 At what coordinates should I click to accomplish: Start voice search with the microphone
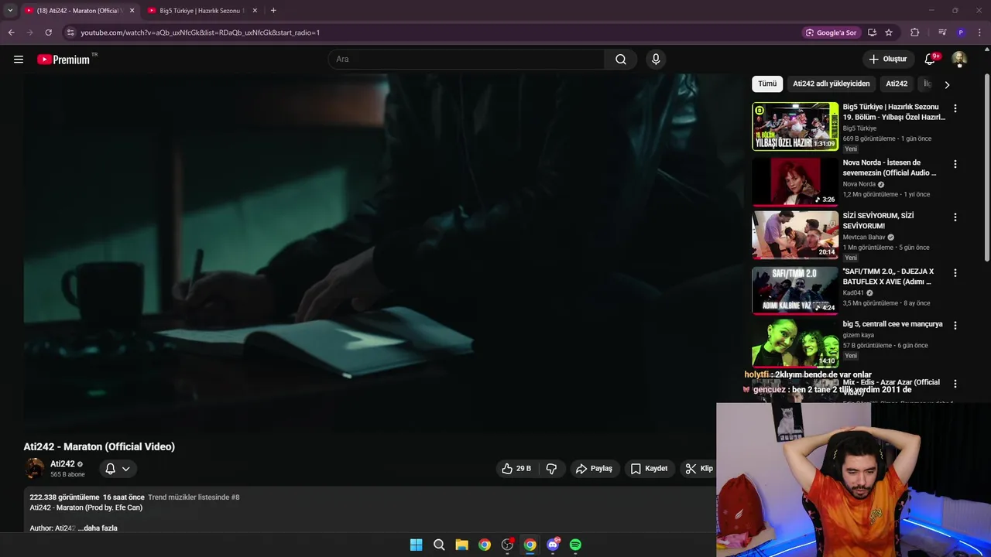pos(656,59)
